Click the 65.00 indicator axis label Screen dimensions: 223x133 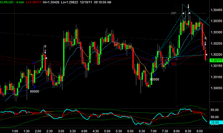(x=214, y=110)
